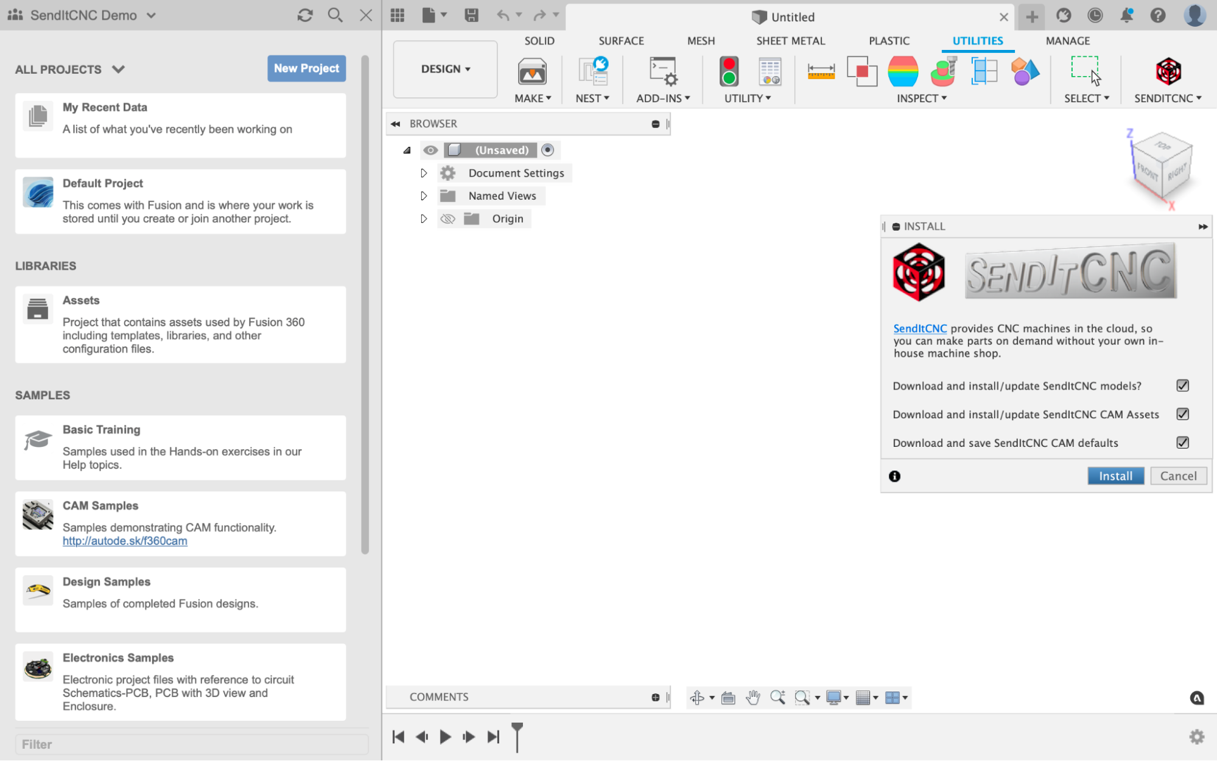The image size is (1217, 761).
Task: Toggle visibility of the Unsaved component
Action: (x=430, y=150)
